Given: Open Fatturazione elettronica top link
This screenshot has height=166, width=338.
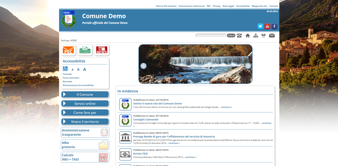Looking at the screenshot, I should coord(192,6).
